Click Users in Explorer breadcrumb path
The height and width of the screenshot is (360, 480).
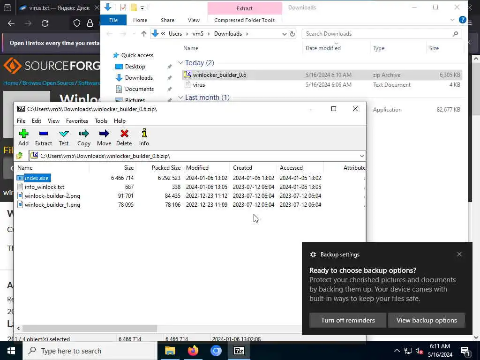tap(175, 34)
